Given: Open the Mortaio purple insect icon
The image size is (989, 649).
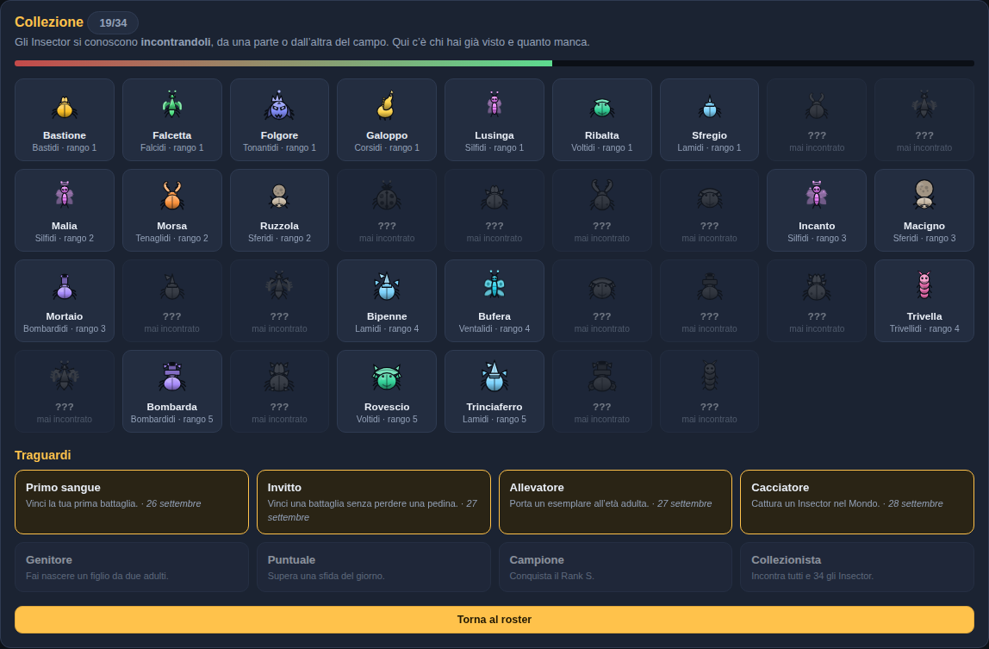Looking at the screenshot, I should coord(65,286).
